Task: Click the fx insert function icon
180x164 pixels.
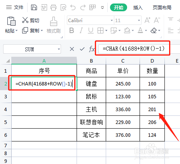Action: point(92,49)
